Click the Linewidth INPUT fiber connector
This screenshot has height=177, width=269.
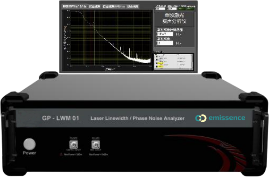(74, 144)
